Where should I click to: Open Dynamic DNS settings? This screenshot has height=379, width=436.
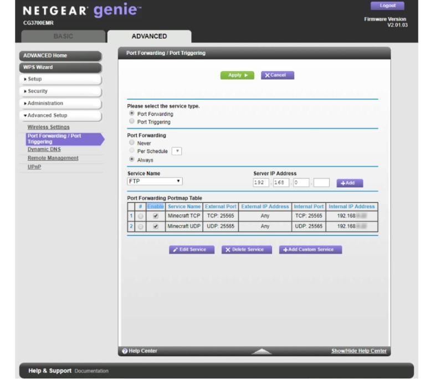coord(44,149)
